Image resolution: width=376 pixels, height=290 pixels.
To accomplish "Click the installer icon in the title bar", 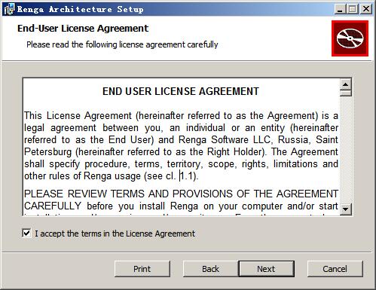I will tap(9, 10).
